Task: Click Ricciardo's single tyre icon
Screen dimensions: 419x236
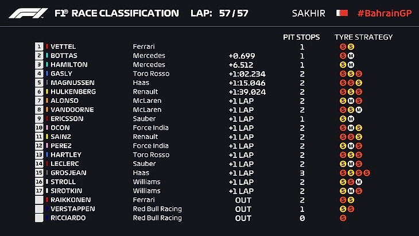Action: [343, 218]
